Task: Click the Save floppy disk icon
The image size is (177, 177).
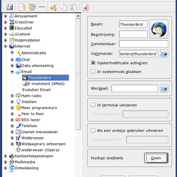Action: [10, 7]
